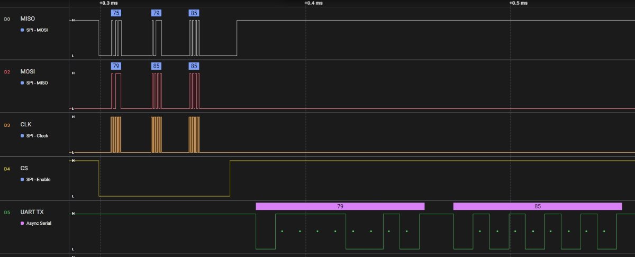Click the UART TX channel label
This screenshot has height=257, width=635.
(32, 212)
